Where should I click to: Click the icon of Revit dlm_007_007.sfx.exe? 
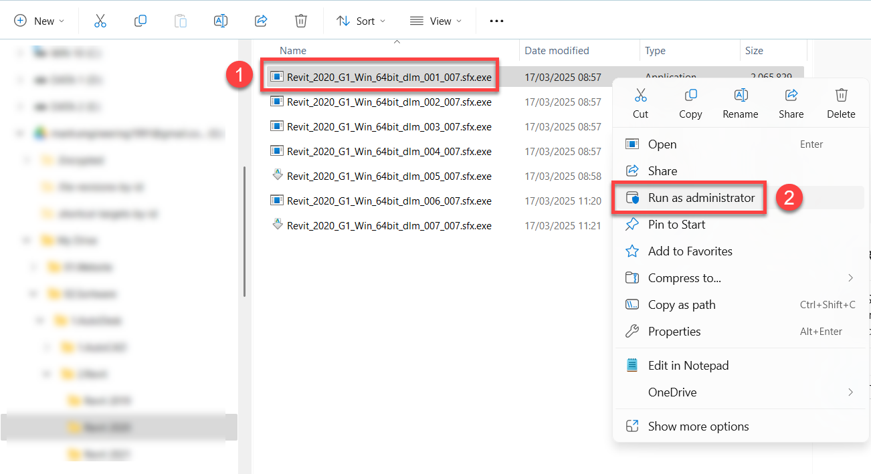click(x=277, y=225)
